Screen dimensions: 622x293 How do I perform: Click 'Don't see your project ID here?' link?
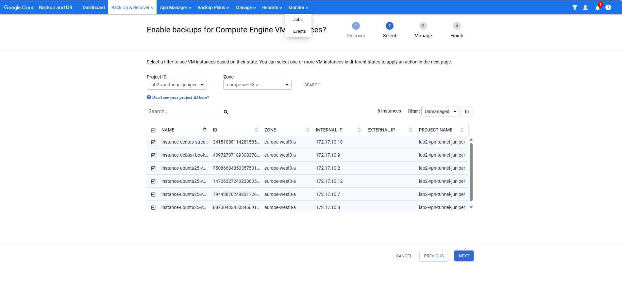coord(180,97)
